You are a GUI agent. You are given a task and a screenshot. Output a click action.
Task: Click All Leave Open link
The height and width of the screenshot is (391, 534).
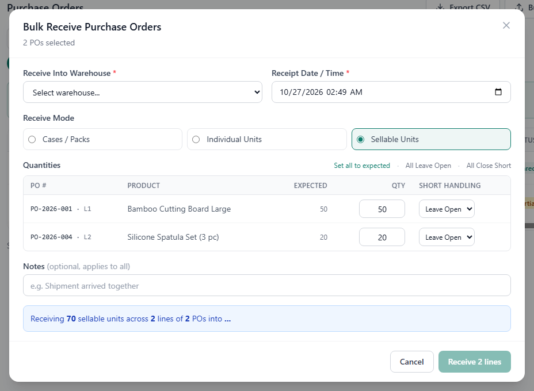click(428, 166)
